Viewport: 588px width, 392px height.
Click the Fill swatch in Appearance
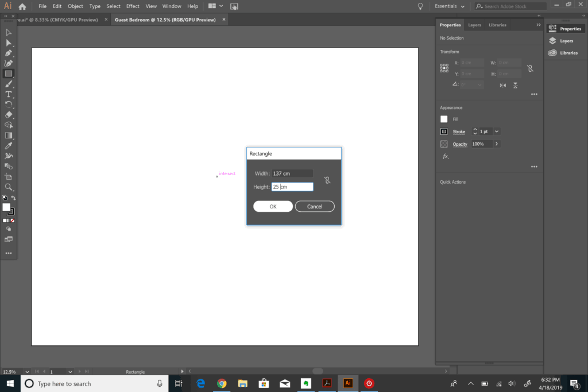pyautogui.click(x=444, y=119)
